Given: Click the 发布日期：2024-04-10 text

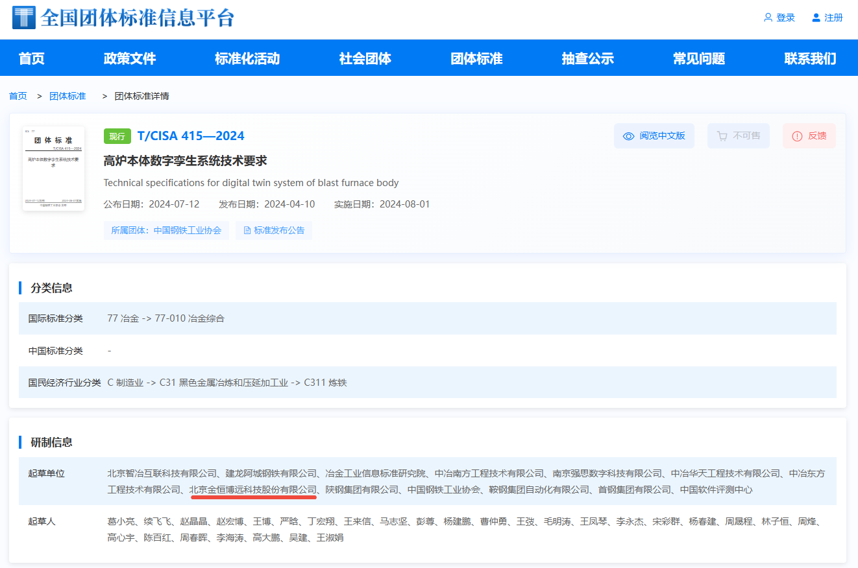Looking at the screenshot, I should click(267, 204).
